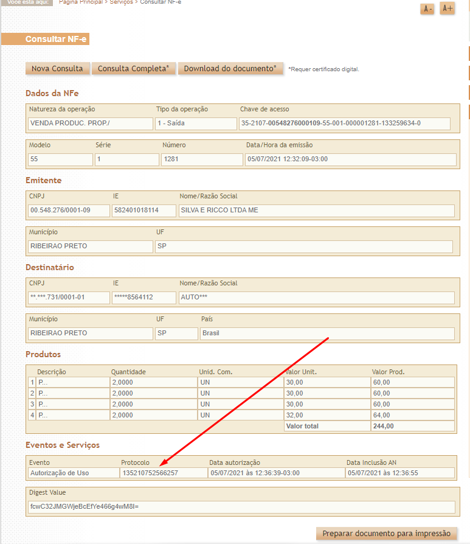The height and width of the screenshot is (544, 470).
Task: Select the Chave de acesso value
Action: tap(345, 124)
